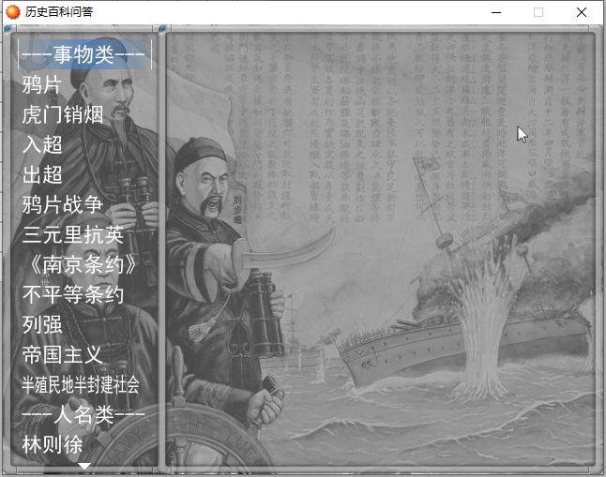
Task: Select the ---人名类--- category header
Action: pyautogui.click(x=83, y=415)
